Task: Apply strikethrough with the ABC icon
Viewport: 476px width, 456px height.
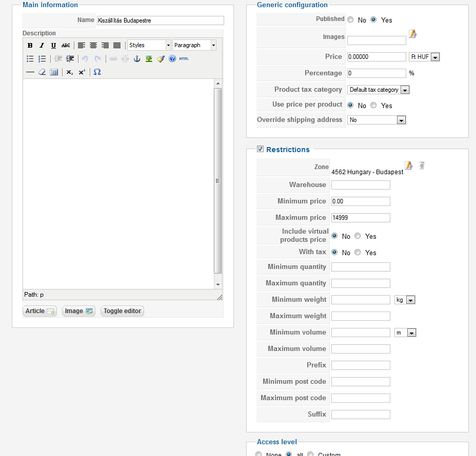Action: (x=66, y=46)
